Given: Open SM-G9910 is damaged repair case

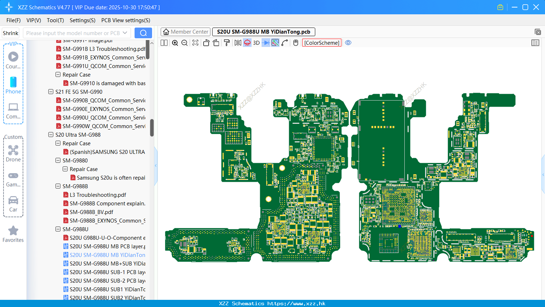Looking at the screenshot, I should point(104,83).
